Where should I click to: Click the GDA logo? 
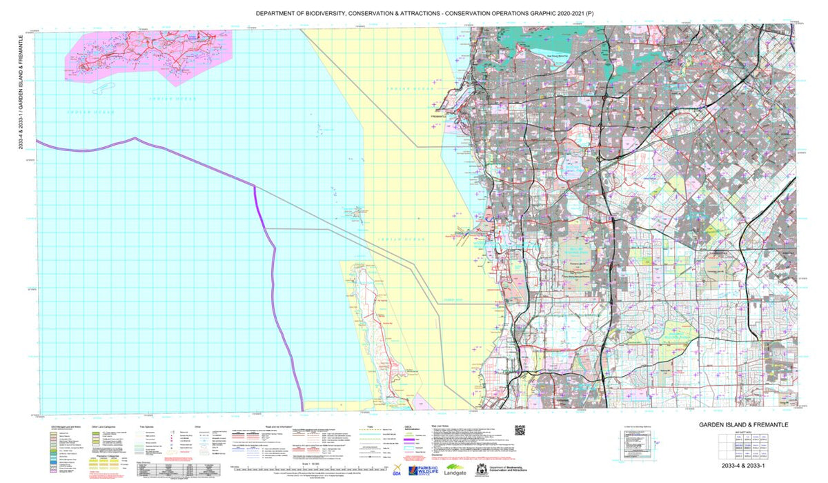[396, 470]
